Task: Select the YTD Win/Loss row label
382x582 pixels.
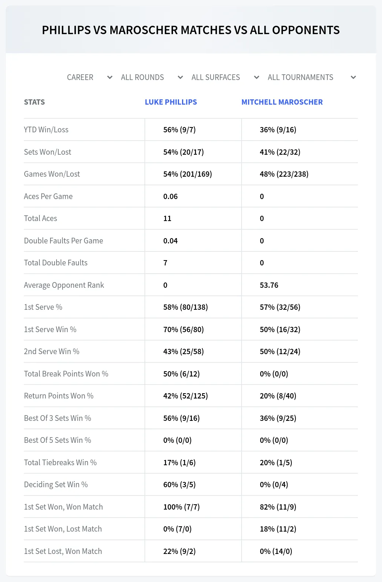Action: point(46,130)
